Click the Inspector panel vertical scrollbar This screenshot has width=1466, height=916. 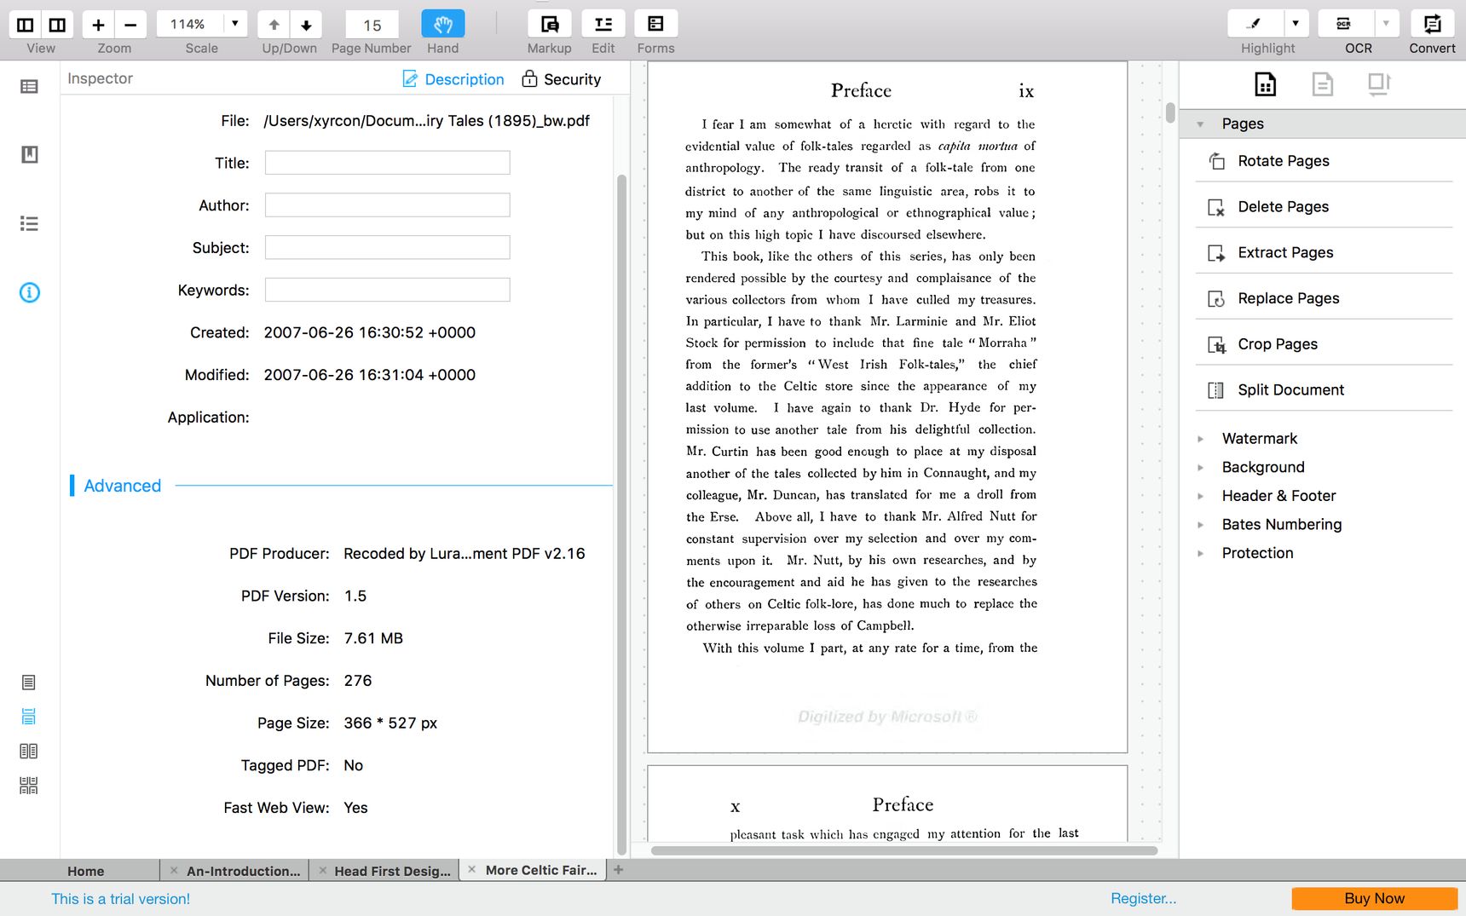pos(621,514)
